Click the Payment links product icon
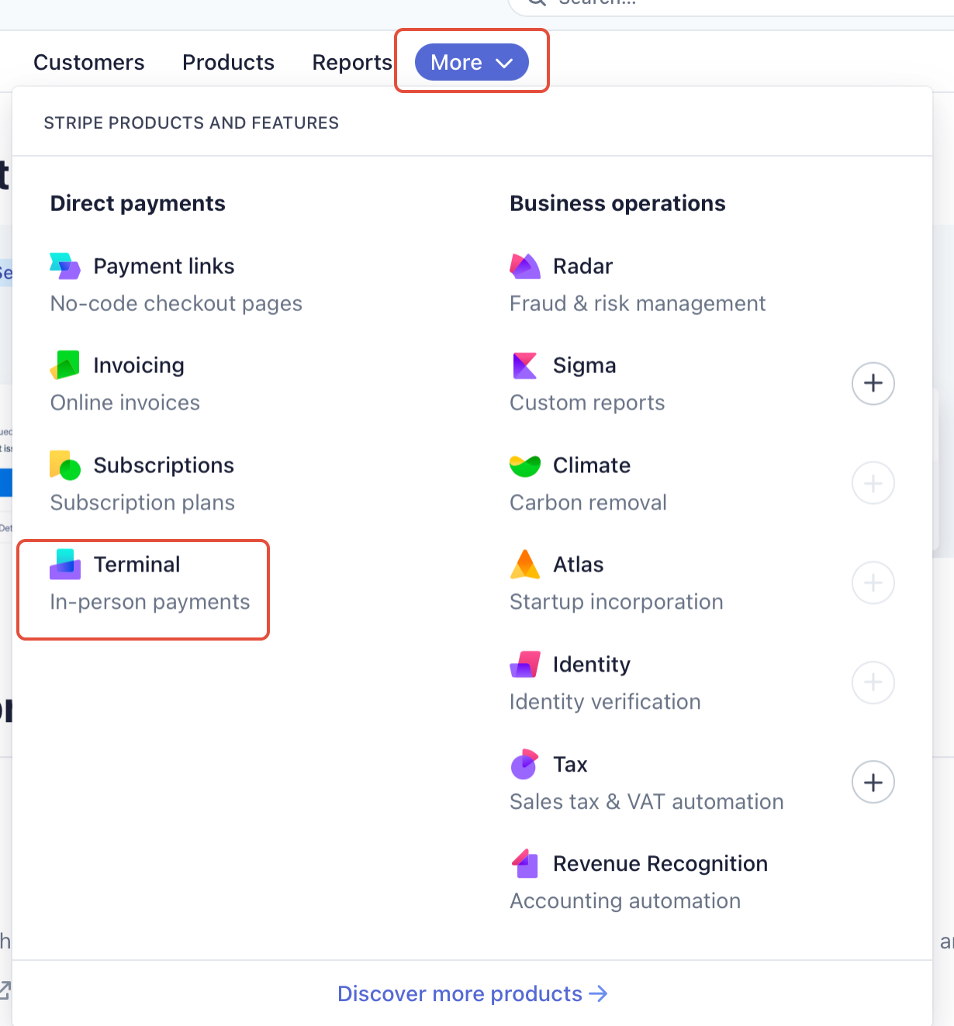This screenshot has width=954, height=1026. [x=65, y=266]
